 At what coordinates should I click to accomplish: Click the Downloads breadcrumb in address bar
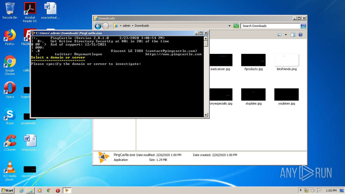click(x=142, y=26)
